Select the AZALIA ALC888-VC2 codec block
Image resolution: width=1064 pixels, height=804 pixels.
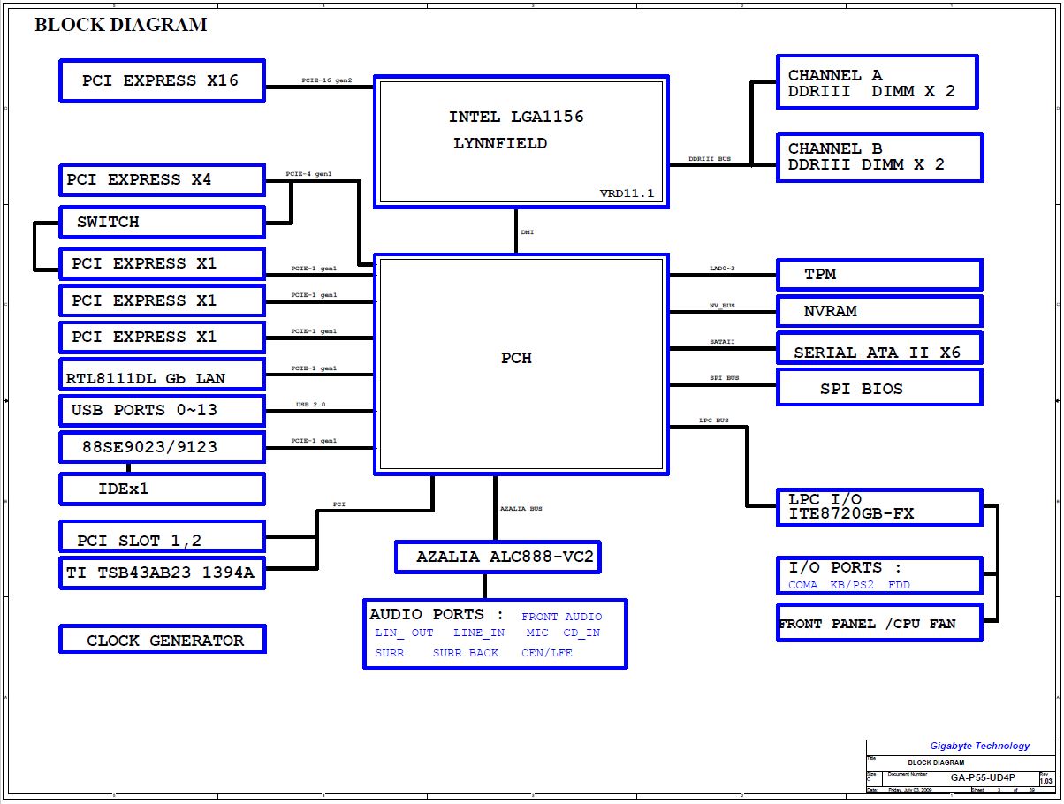498,557
